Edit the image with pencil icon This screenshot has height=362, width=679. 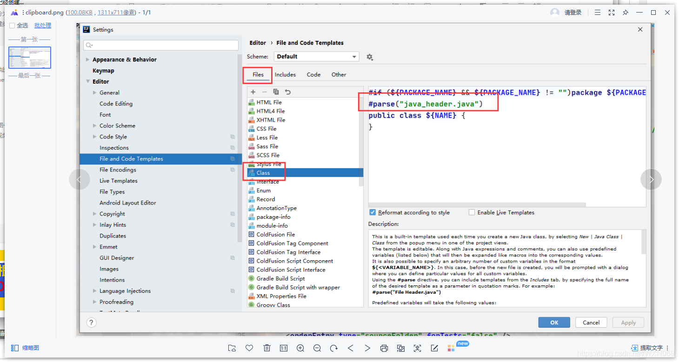[x=434, y=348]
